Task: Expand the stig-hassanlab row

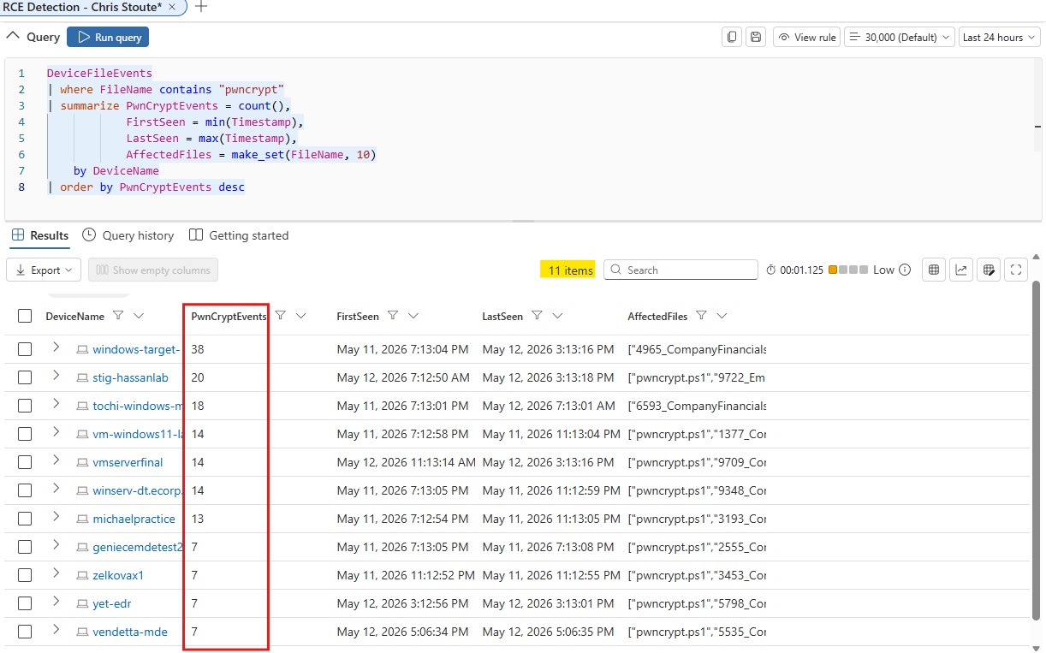Action: pos(56,376)
